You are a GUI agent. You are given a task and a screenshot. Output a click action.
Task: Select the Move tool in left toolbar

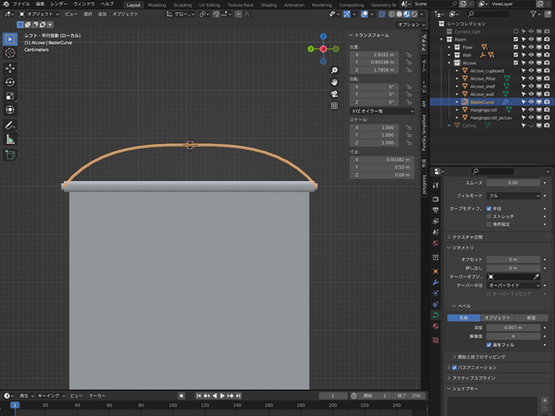click(x=10, y=67)
